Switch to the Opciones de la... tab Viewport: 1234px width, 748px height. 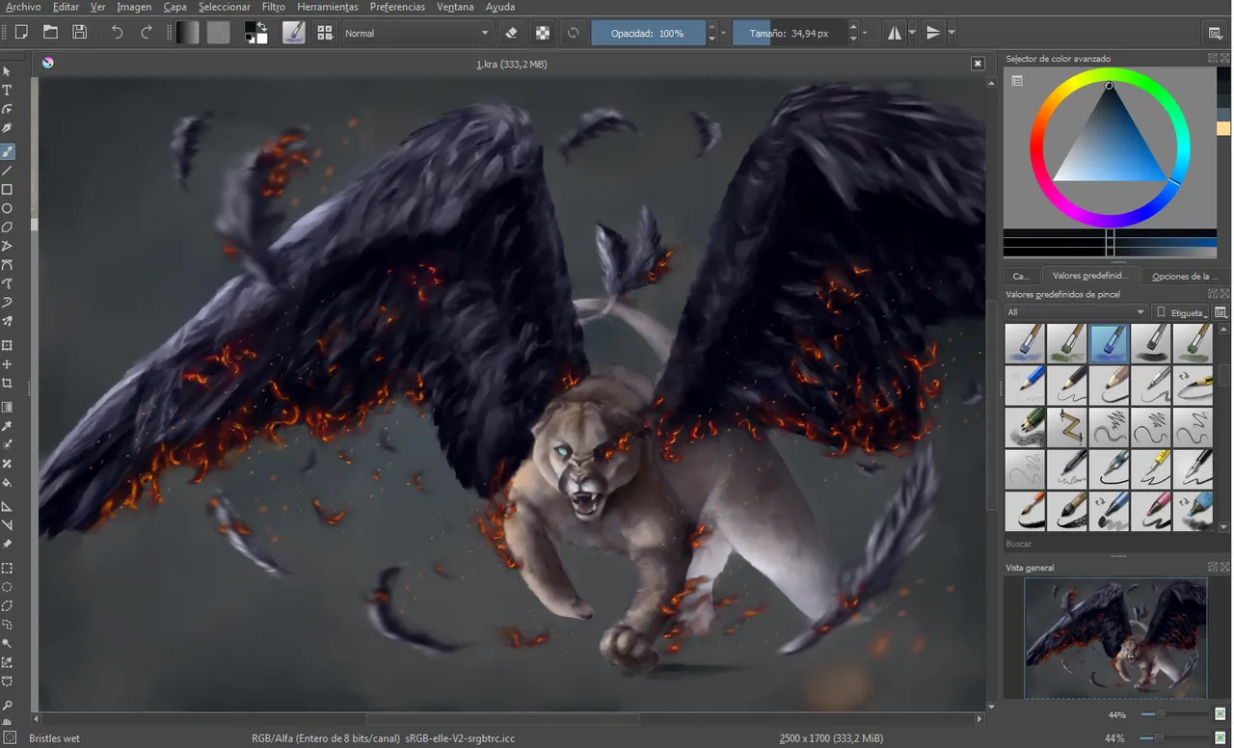[1185, 276]
